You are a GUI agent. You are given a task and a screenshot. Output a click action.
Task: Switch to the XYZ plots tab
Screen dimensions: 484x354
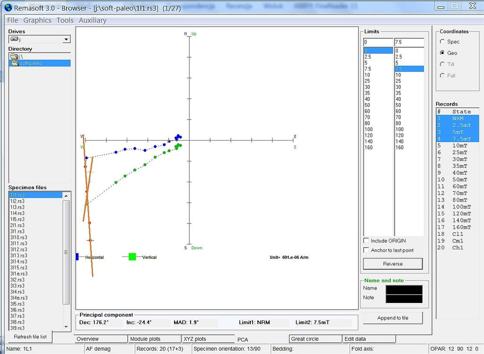(208, 339)
